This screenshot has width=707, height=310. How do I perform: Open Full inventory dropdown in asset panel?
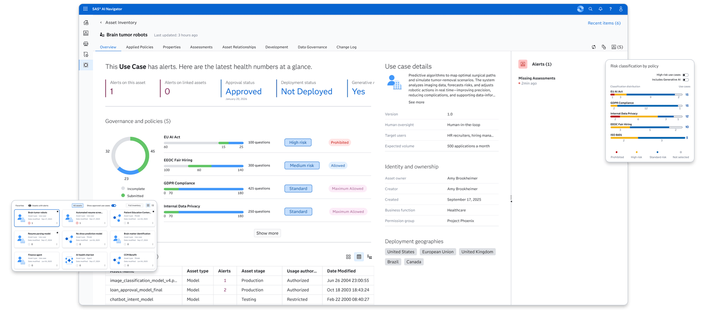(134, 205)
